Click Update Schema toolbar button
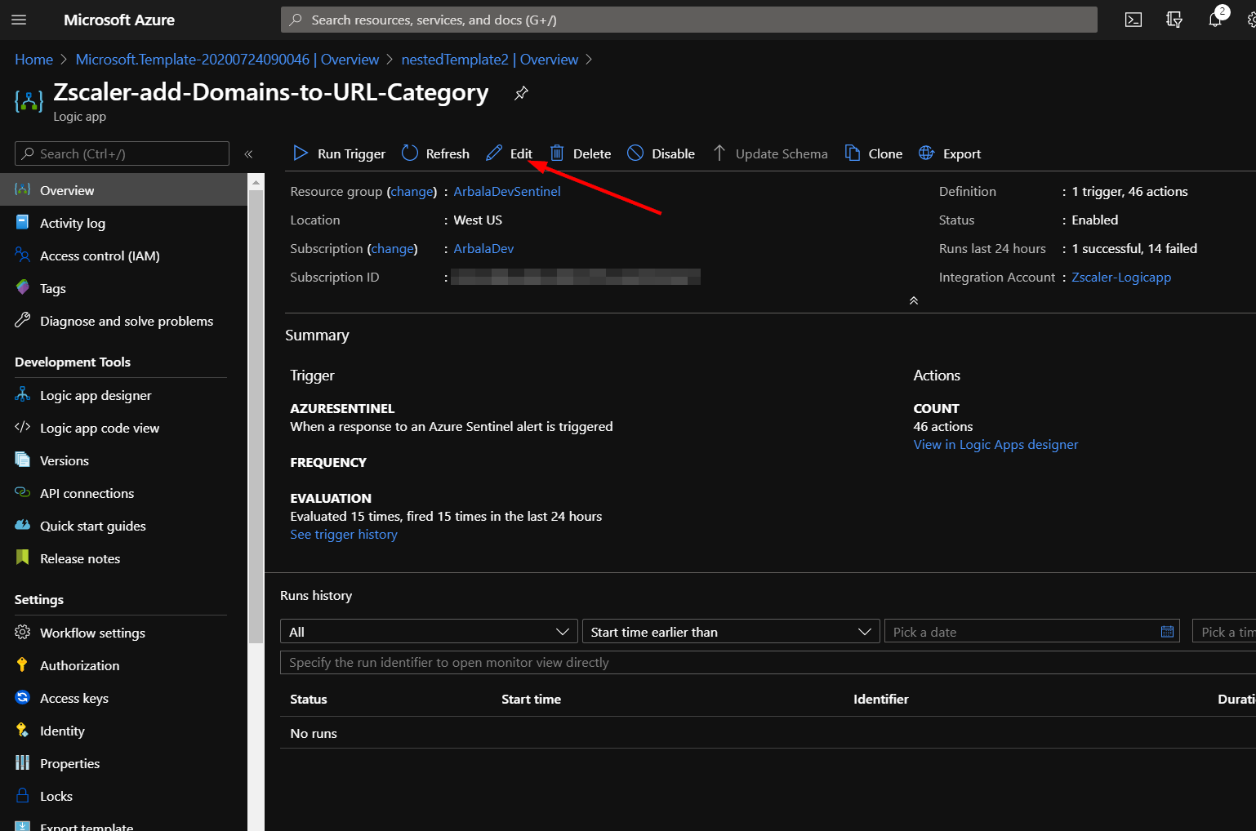Image resolution: width=1256 pixels, height=831 pixels. pos(770,153)
